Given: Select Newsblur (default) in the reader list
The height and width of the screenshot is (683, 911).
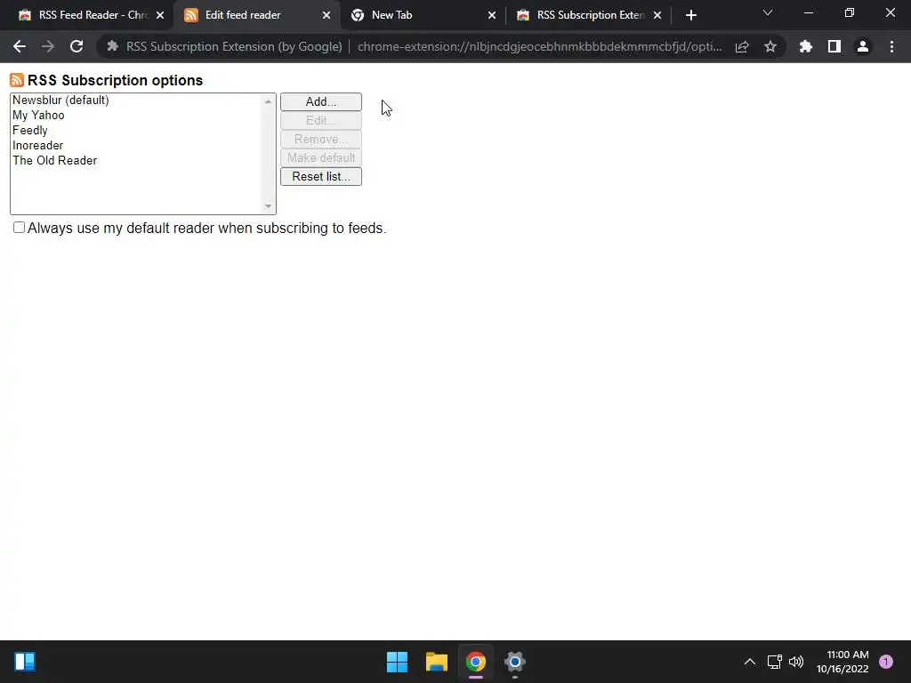Looking at the screenshot, I should pyautogui.click(x=136, y=100).
